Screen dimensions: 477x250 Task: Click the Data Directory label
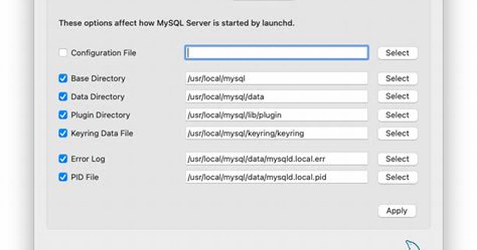click(x=98, y=97)
